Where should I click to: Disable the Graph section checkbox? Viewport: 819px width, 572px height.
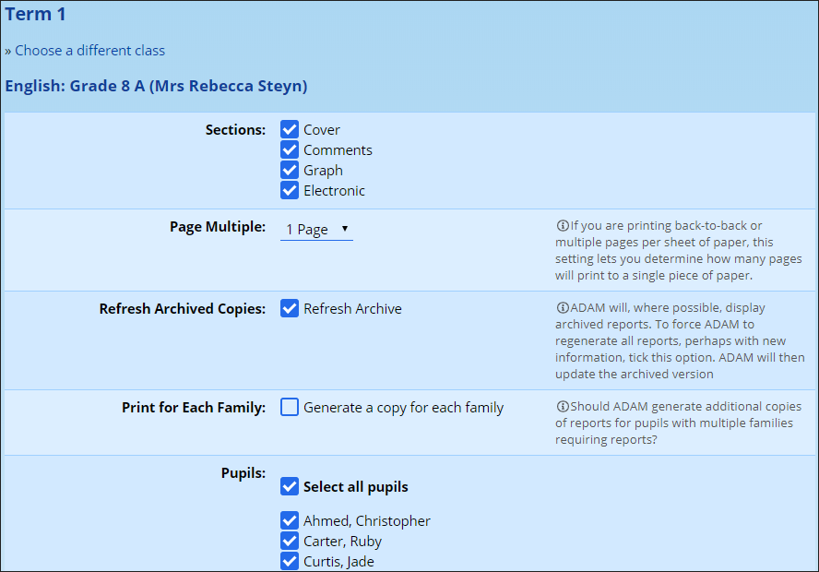[x=290, y=171]
